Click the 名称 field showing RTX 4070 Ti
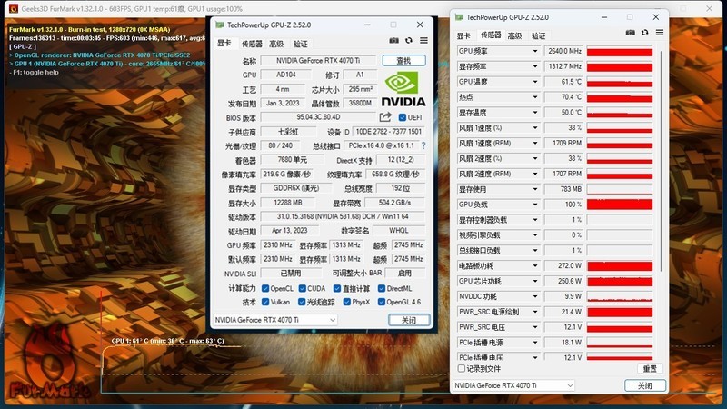 pyautogui.click(x=319, y=60)
